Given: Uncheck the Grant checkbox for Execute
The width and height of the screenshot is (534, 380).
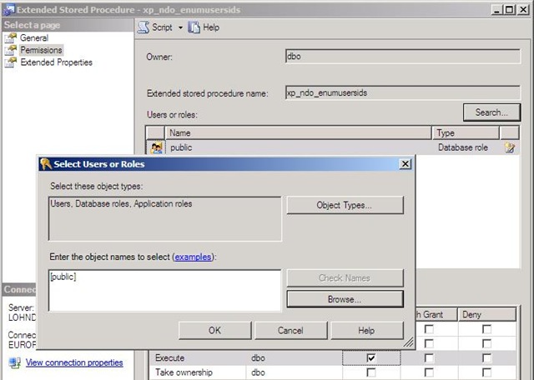Looking at the screenshot, I should tap(370, 357).
